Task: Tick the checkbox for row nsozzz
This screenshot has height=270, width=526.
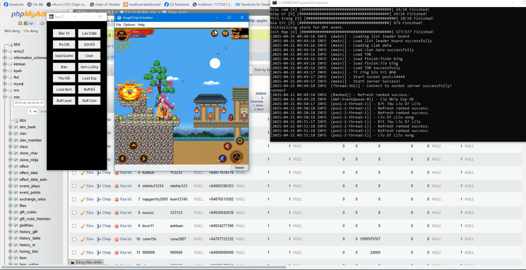Action: 74,213
